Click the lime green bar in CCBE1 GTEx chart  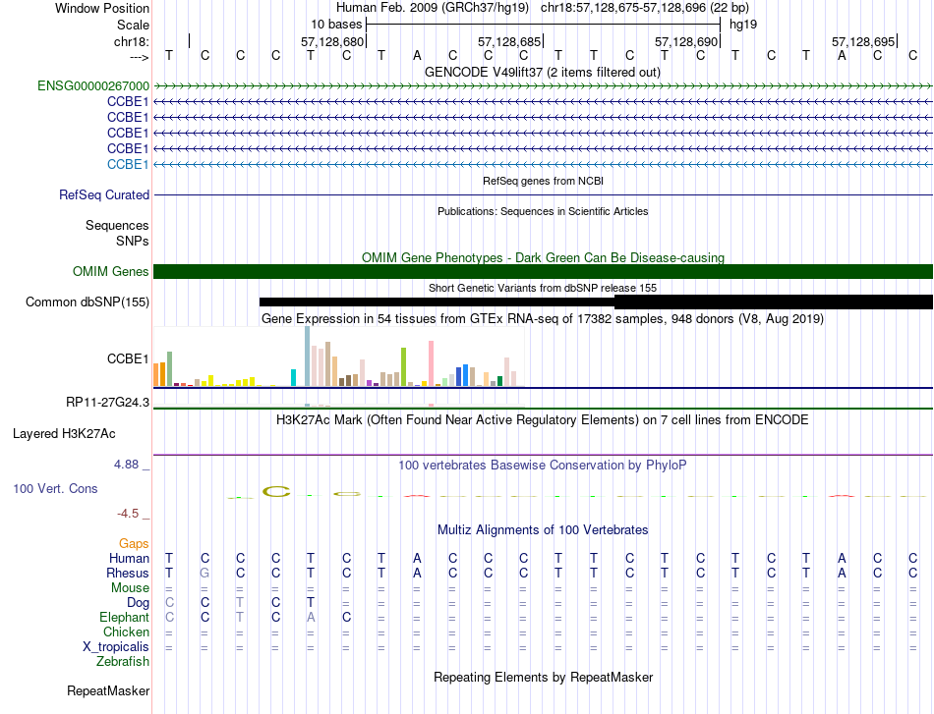[x=403, y=367]
